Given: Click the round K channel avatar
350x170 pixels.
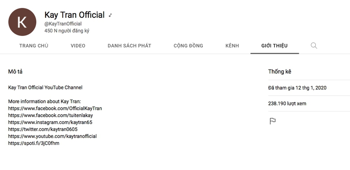Looking at the screenshot, I should point(22,22).
